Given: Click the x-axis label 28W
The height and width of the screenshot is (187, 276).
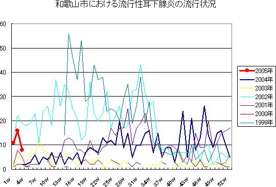Looking at the screenshot, I should [x=120, y=182].
